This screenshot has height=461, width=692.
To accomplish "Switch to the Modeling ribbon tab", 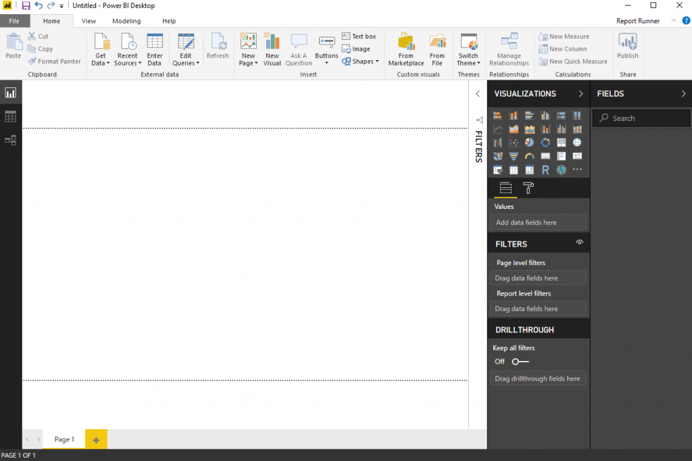I will [126, 21].
